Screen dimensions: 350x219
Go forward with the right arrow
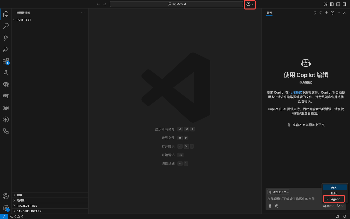[x=105, y=4]
